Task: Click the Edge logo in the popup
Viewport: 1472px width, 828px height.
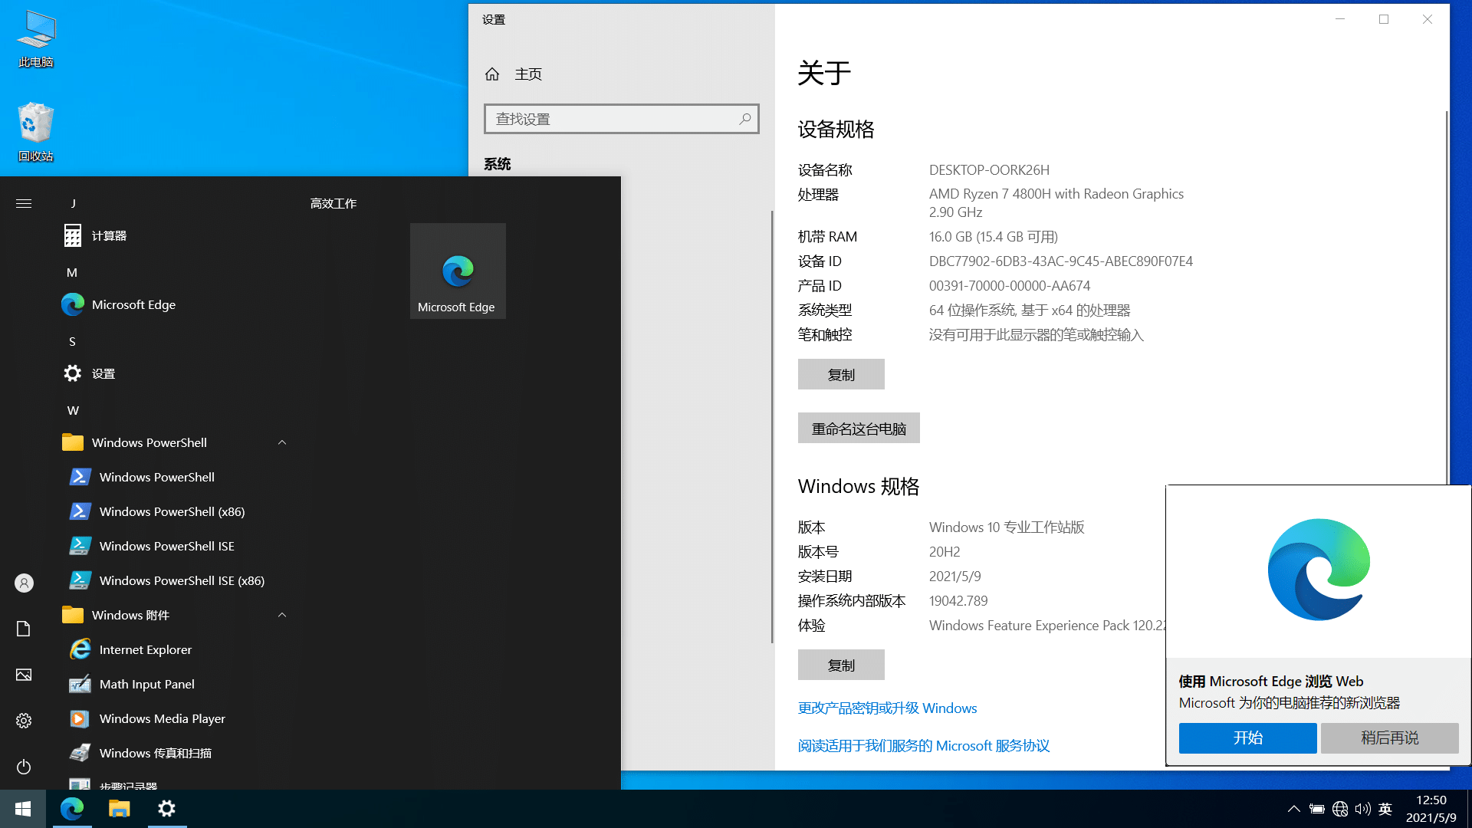Action: click(x=1319, y=570)
